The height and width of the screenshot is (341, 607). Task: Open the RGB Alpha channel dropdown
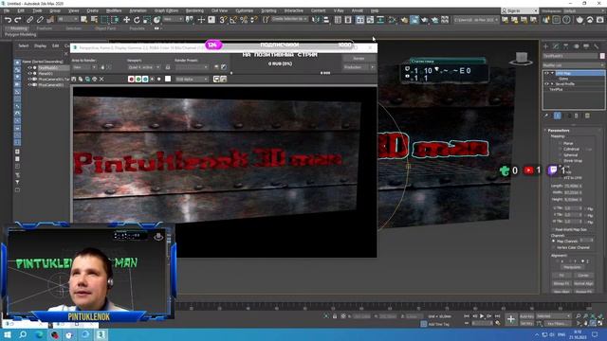[x=192, y=79]
